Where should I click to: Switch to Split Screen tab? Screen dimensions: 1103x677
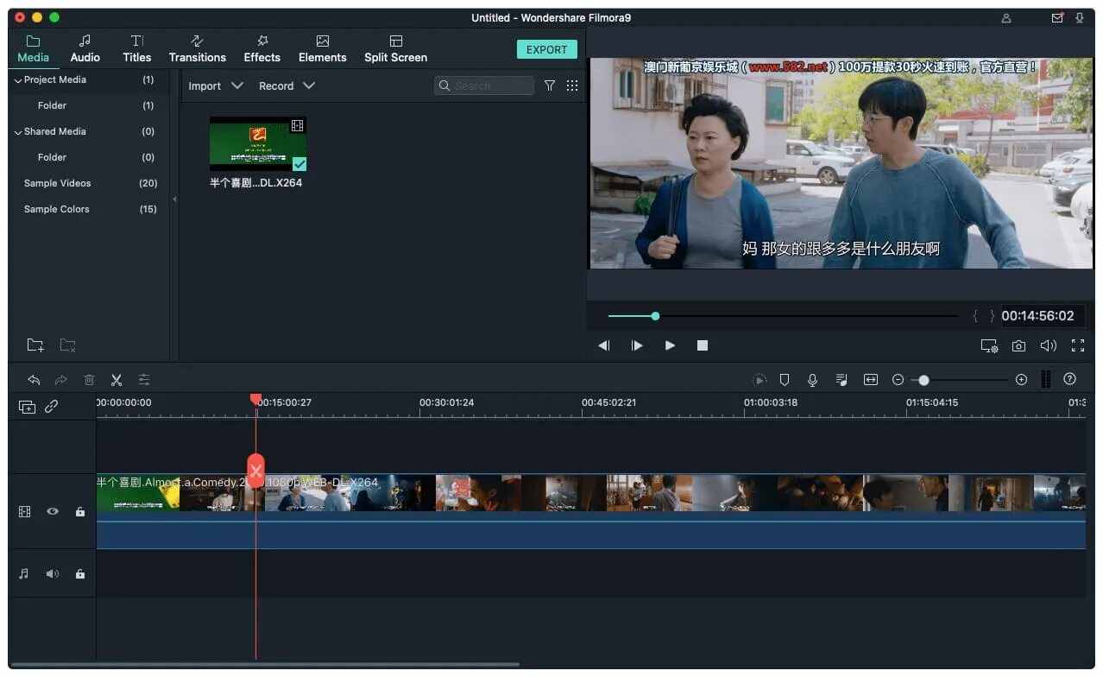(395, 49)
